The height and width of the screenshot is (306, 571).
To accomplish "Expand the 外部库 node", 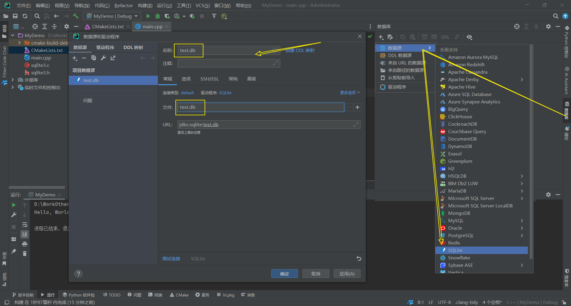I will click(x=12, y=80).
